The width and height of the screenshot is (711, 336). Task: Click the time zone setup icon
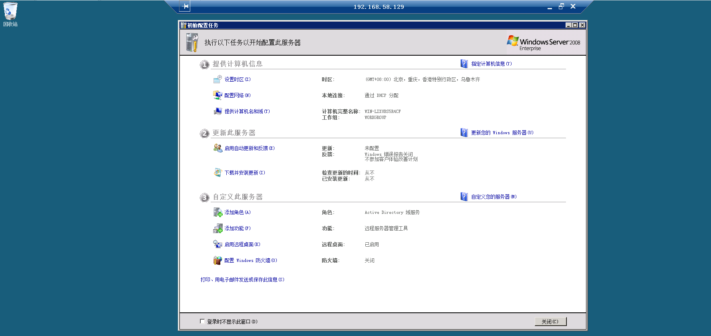(218, 79)
